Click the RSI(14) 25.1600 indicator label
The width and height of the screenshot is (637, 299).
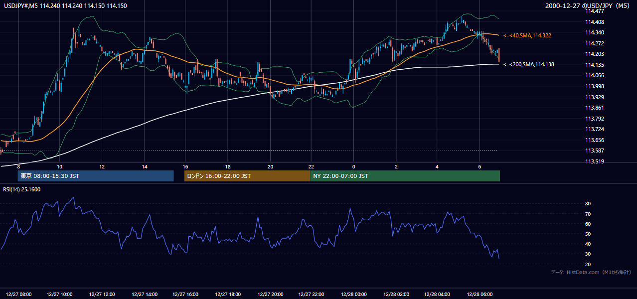pos(22,189)
